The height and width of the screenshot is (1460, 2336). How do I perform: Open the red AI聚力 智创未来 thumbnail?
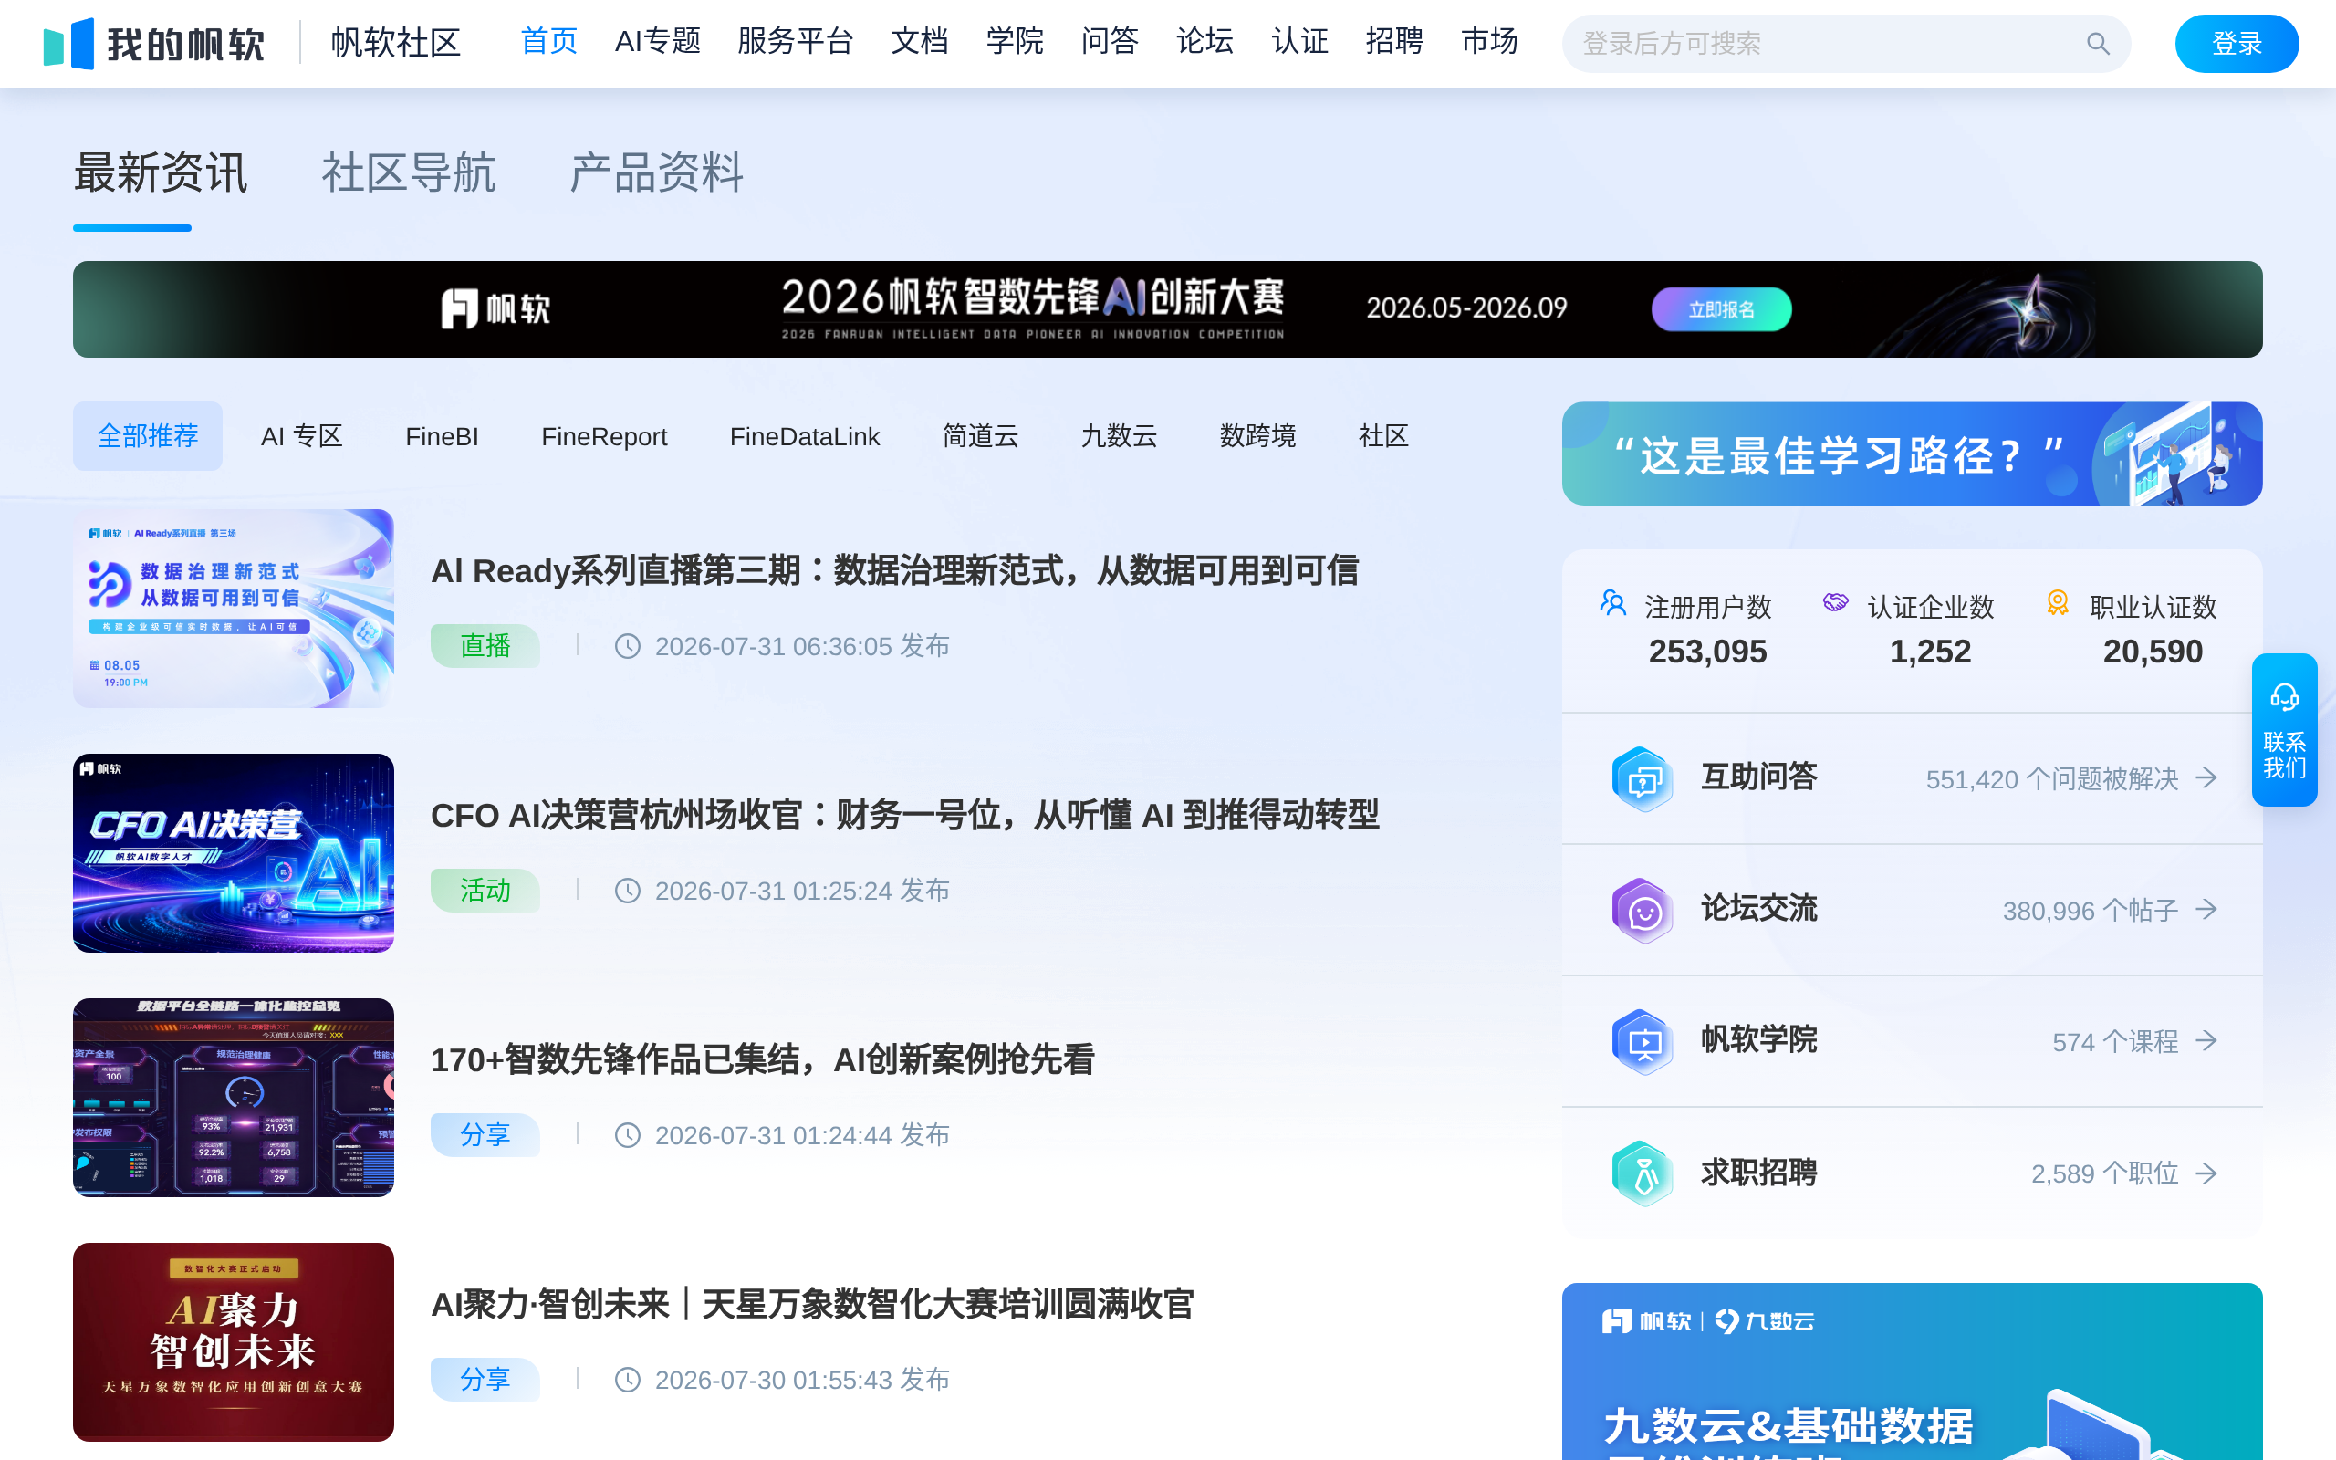point(234,1341)
